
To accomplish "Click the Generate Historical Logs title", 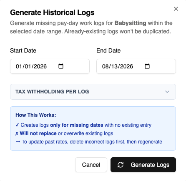I will (52, 13).
